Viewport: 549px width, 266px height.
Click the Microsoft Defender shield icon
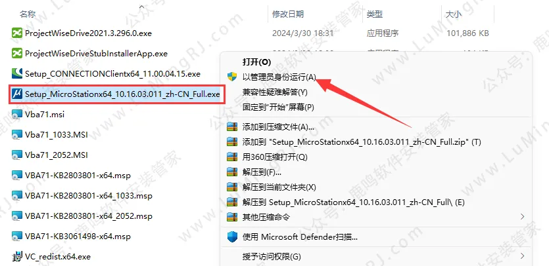[x=232, y=237]
